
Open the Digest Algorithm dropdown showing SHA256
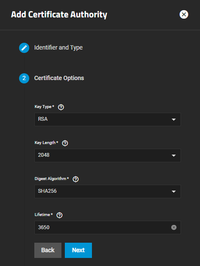(108, 191)
